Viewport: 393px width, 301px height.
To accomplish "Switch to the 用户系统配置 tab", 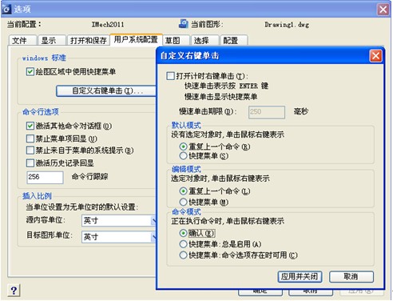I will [136, 40].
